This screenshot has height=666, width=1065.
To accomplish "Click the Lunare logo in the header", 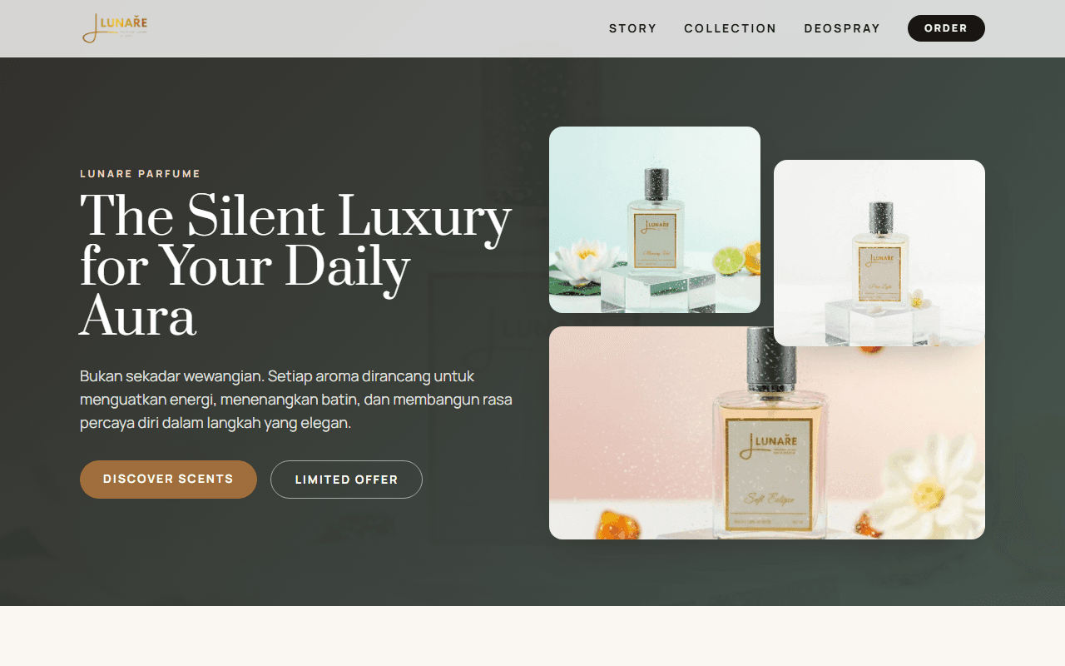I will click(115, 28).
